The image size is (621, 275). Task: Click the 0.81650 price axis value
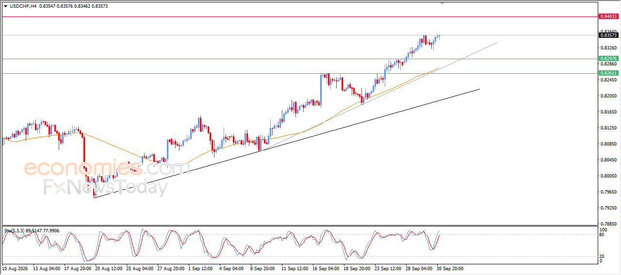[x=609, y=112]
